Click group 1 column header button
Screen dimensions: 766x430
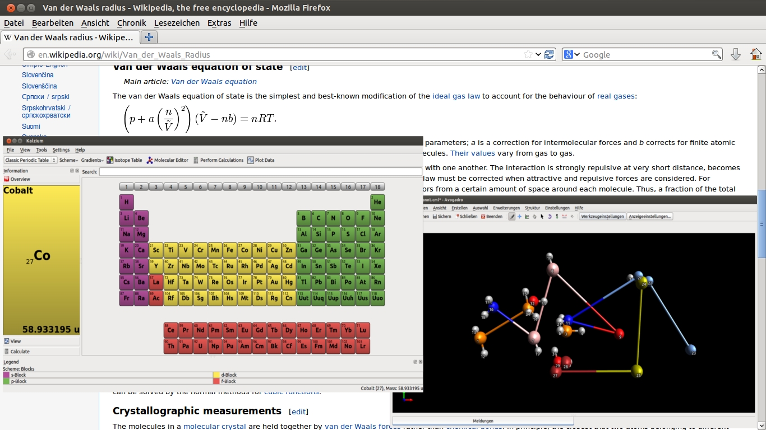127,187
